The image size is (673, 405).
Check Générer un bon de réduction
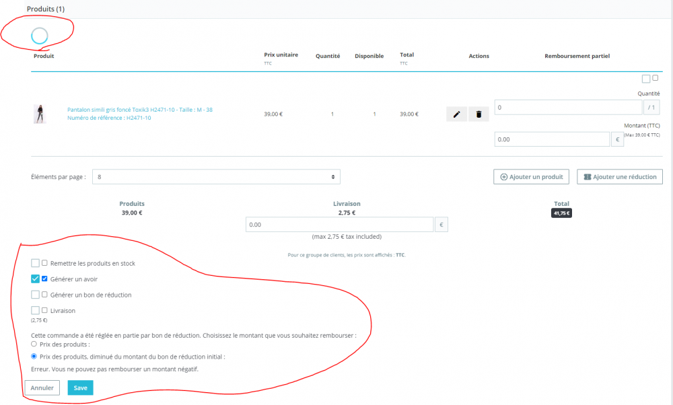coord(35,295)
